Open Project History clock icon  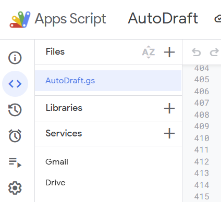click(x=15, y=110)
